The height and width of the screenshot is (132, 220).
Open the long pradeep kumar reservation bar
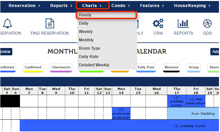[119, 126]
